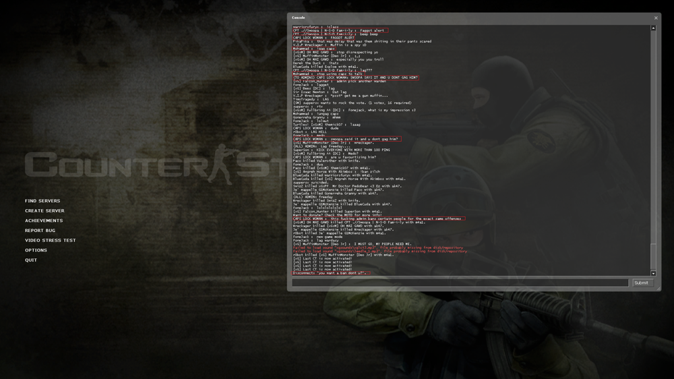
Task: Click the first red 'Failed to load sound' line
Action: point(378,247)
